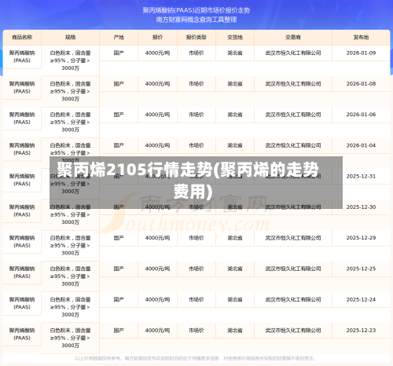Click 国产 in the 2026-01-06 row
This screenshot has width=393, height=366.
pyautogui.click(x=119, y=115)
